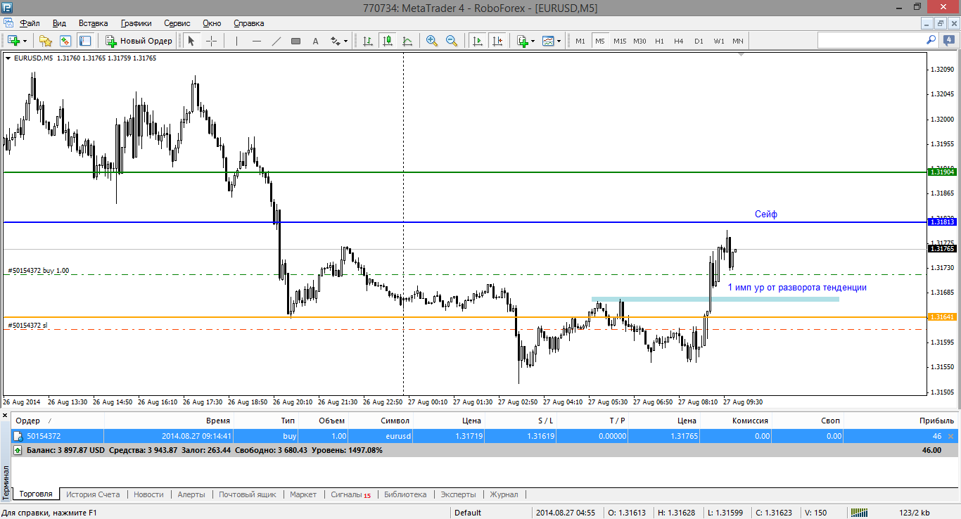Click the zoom out magnifier

452,41
